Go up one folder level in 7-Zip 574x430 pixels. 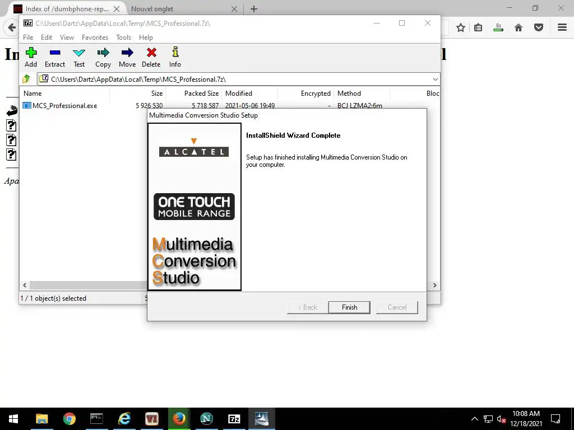(26, 79)
